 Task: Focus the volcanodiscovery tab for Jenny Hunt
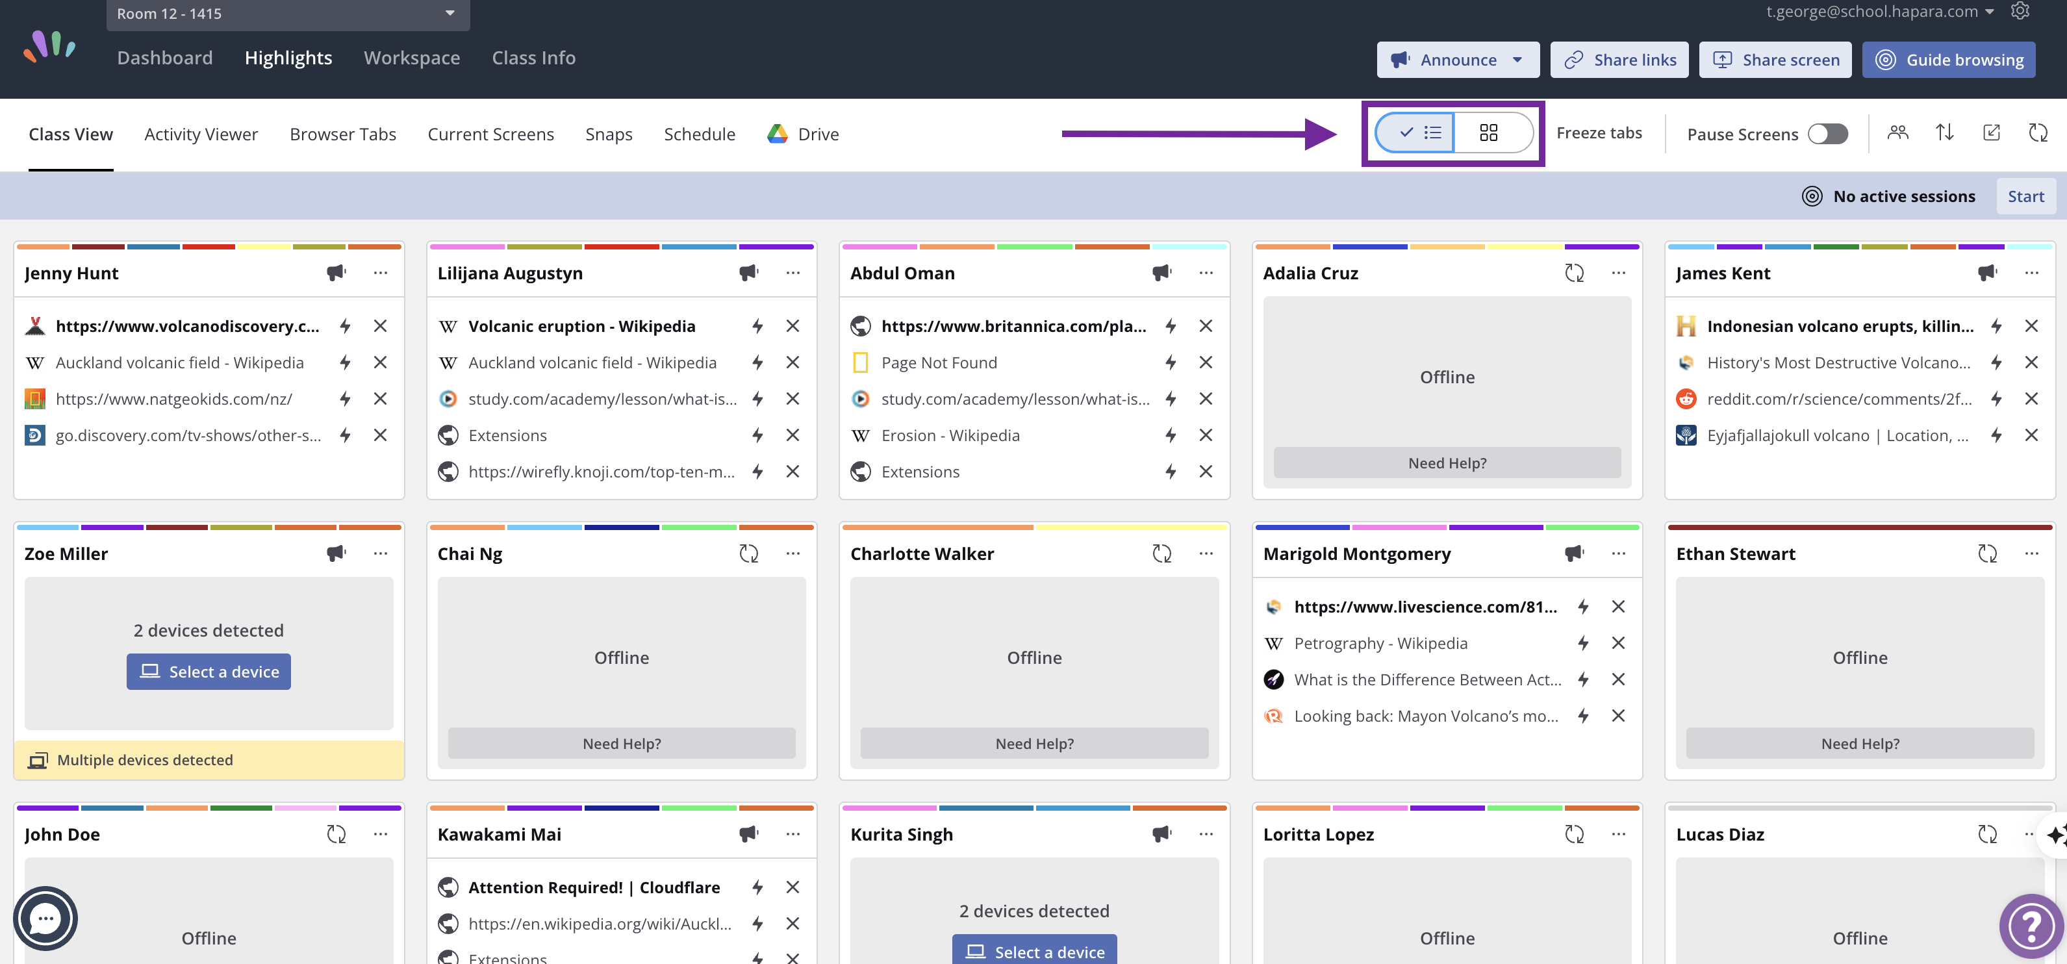pyautogui.click(x=345, y=326)
